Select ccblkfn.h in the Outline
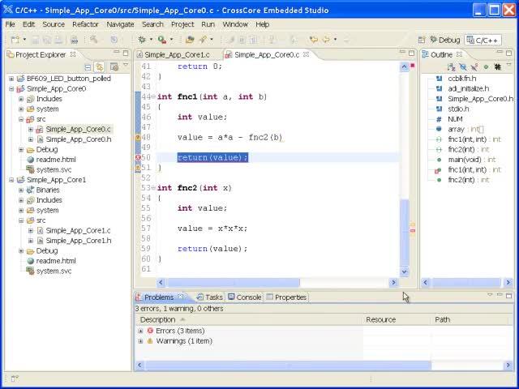519x389 pixels. pos(461,79)
